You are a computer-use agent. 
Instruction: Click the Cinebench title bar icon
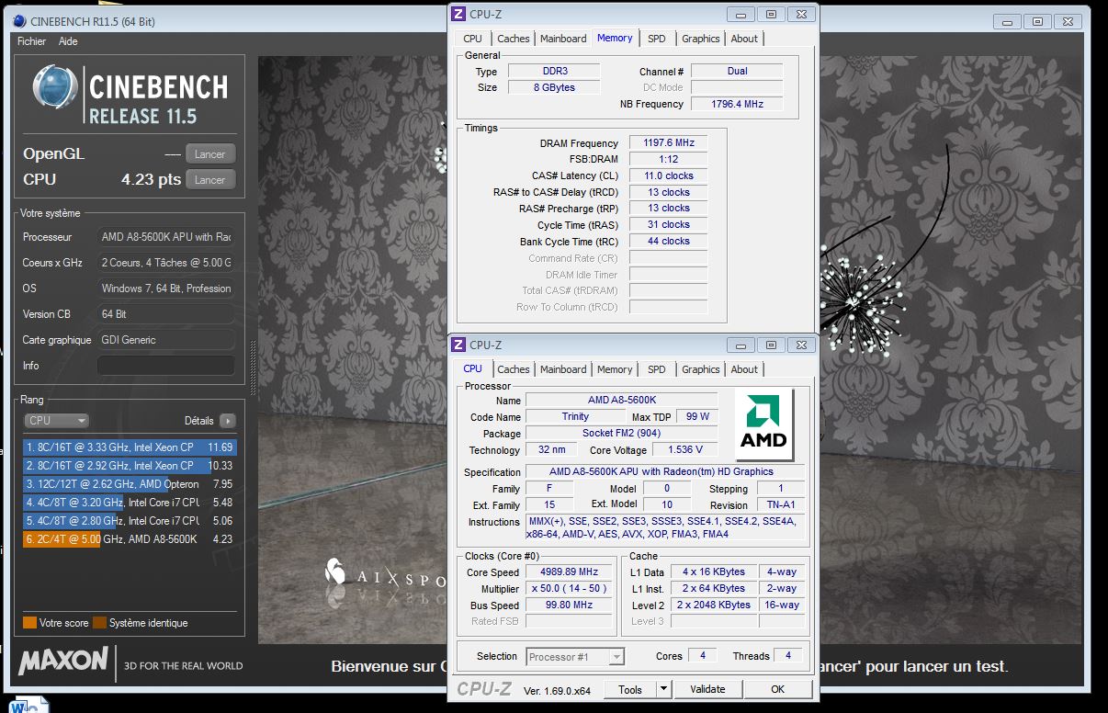tap(19, 20)
